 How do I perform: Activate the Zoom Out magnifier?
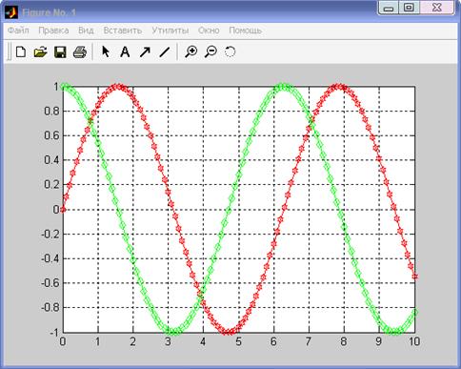(210, 51)
